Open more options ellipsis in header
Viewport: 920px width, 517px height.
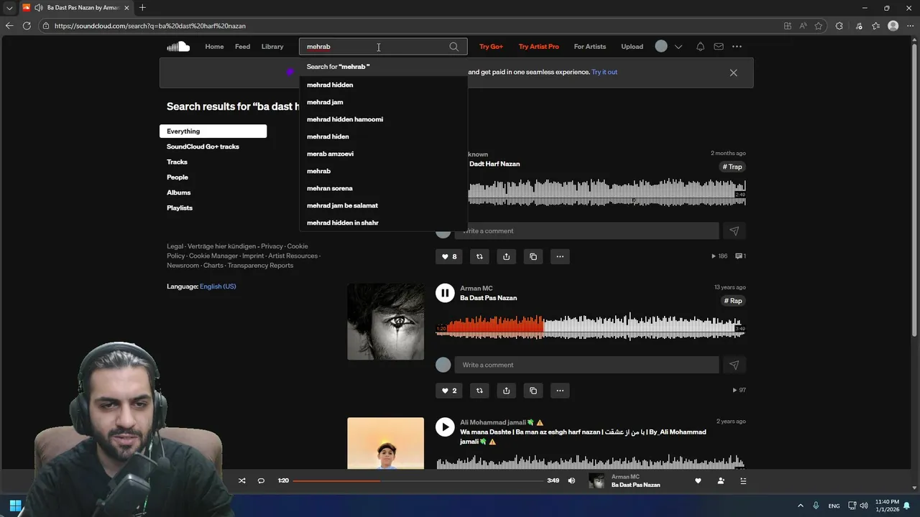[737, 47]
